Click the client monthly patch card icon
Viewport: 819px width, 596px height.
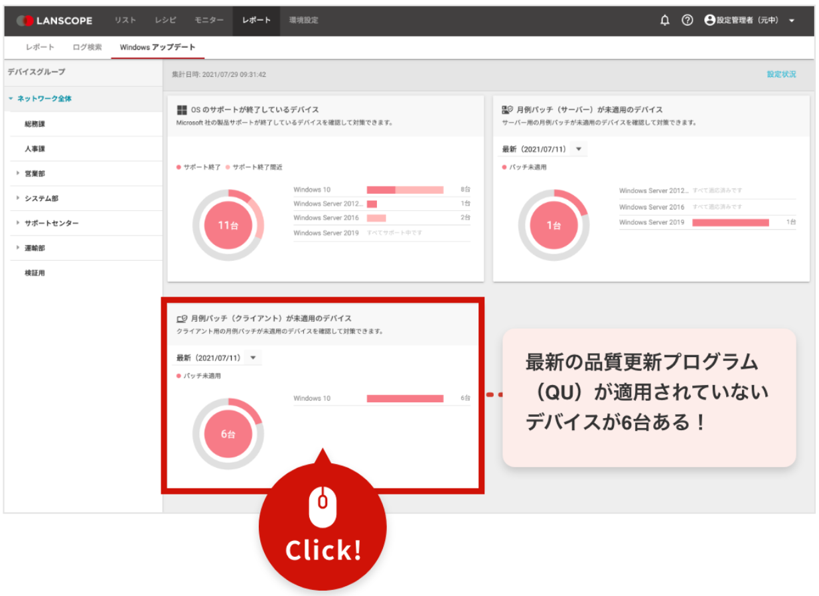[x=182, y=319]
